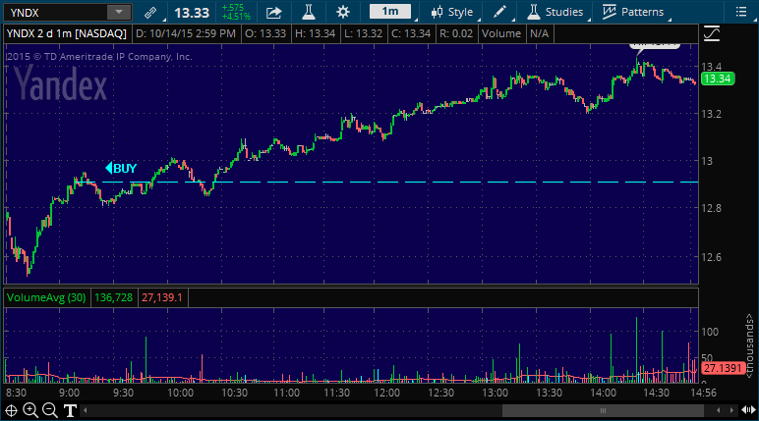
Task: Click the 12:00 time axis label
Action: [387, 393]
